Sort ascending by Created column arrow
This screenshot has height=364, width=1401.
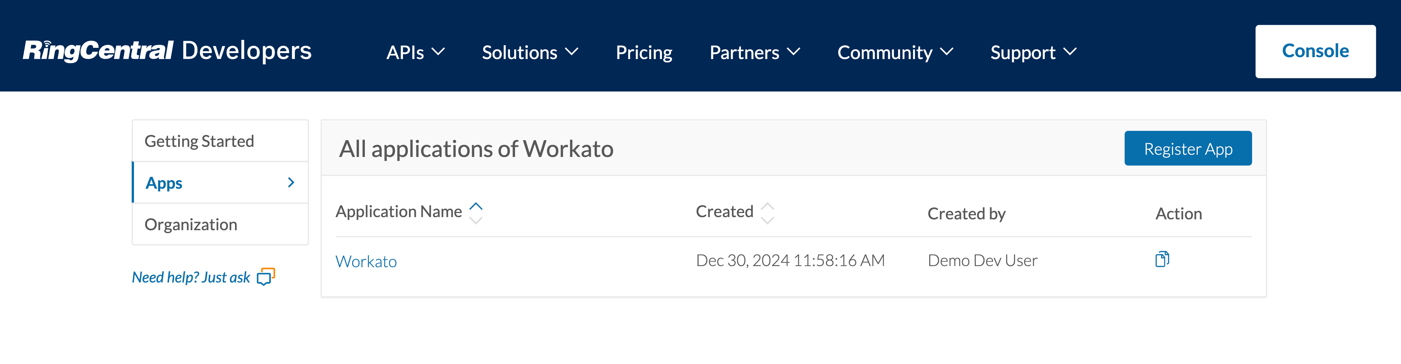[767, 206]
